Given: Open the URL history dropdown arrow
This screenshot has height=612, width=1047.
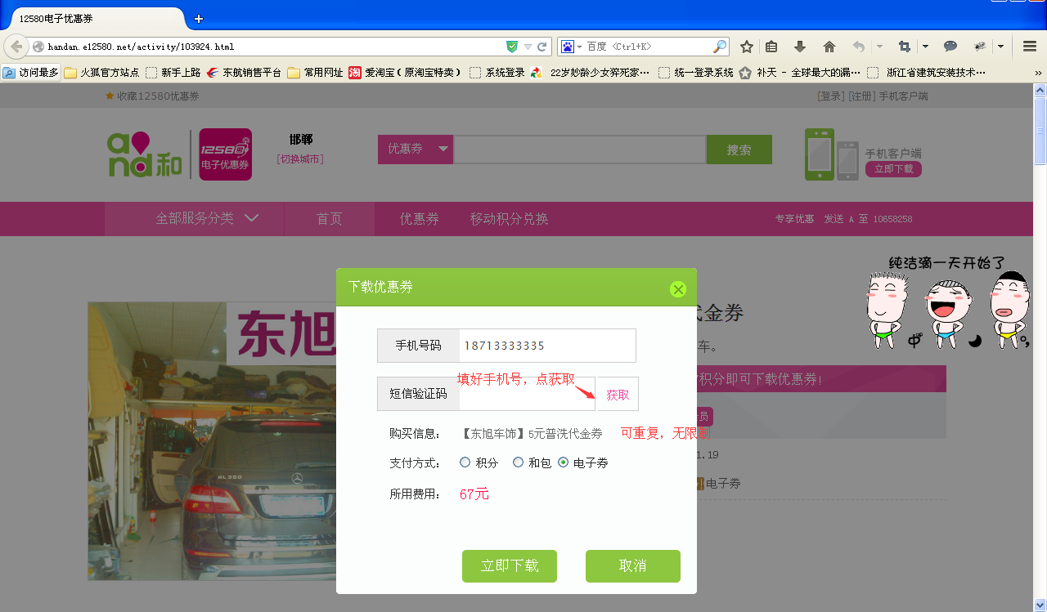Looking at the screenshot, I should pyautogui.click(x=528, y=47).
